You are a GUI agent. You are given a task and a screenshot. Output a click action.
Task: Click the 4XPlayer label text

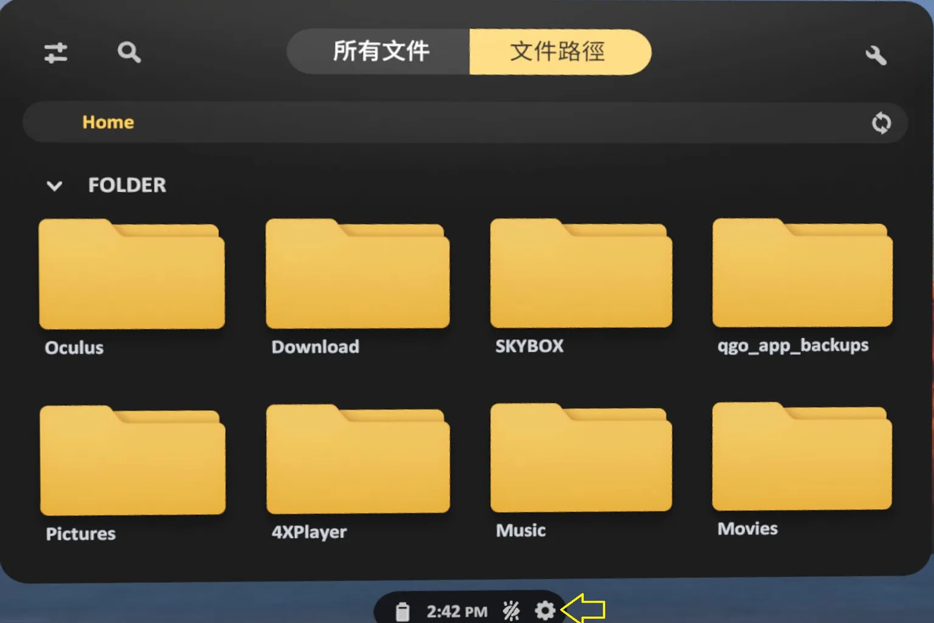click(309, 532)
